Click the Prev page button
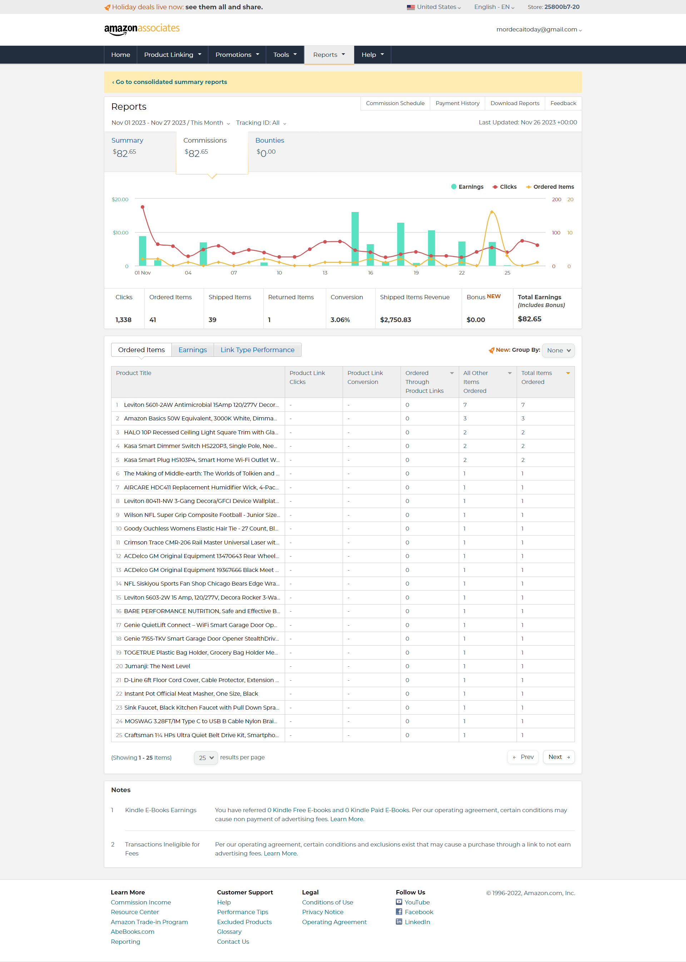 tap(523, 757)
